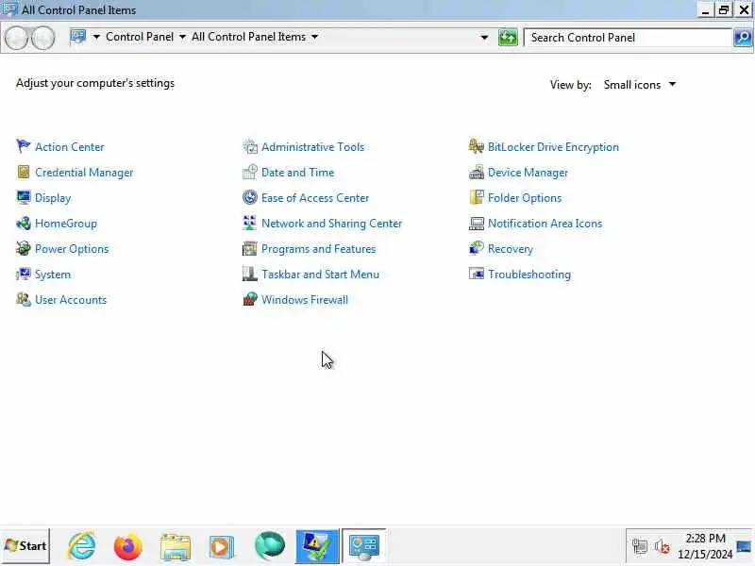Click the Action Center flag icon
Screen dimensions: 755x566
(x=23, y=146)
